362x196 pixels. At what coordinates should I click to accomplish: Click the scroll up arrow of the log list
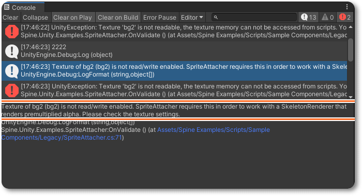pos(351,27)
